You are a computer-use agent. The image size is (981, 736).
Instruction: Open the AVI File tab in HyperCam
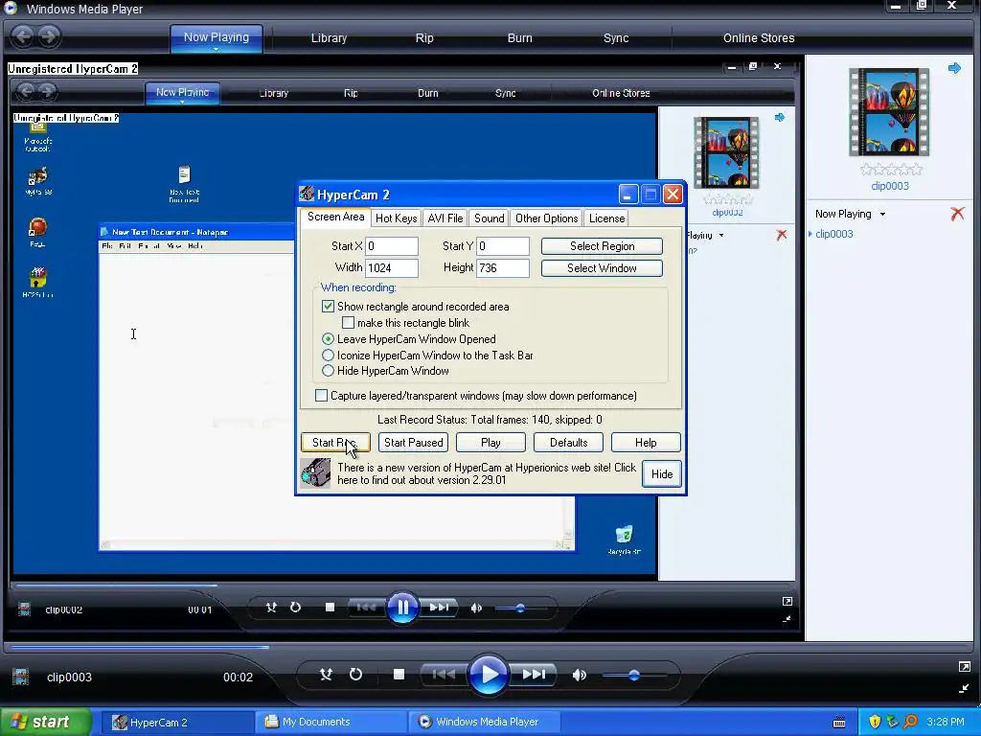[x=445, y=218]
